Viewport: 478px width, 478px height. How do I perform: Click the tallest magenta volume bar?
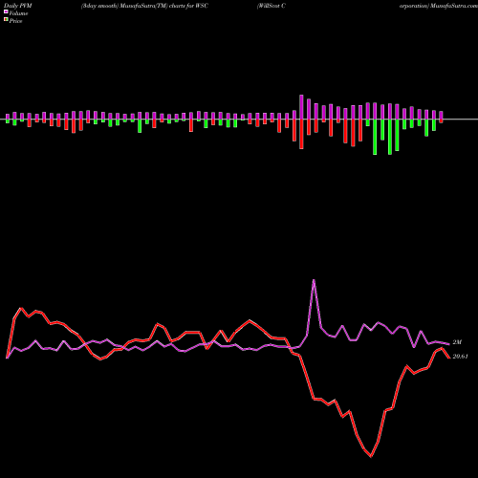pos(301,107)
